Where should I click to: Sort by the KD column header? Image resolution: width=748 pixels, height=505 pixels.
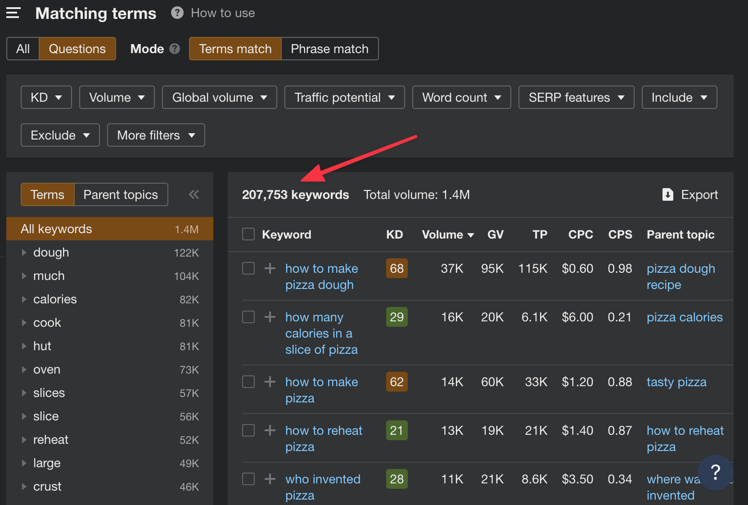pos(395,234)
